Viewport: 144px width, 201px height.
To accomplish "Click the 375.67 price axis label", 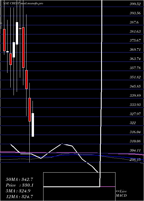I will (x=135, y=40).
